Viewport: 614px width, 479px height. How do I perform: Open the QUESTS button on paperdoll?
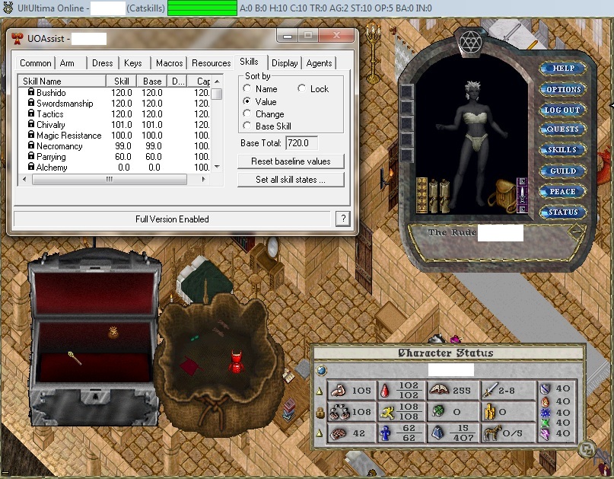point(562,129)
